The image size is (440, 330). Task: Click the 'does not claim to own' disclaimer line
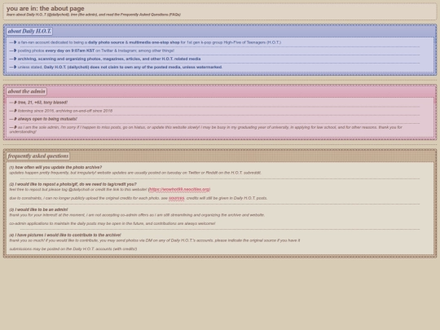[x=120, y=67]
